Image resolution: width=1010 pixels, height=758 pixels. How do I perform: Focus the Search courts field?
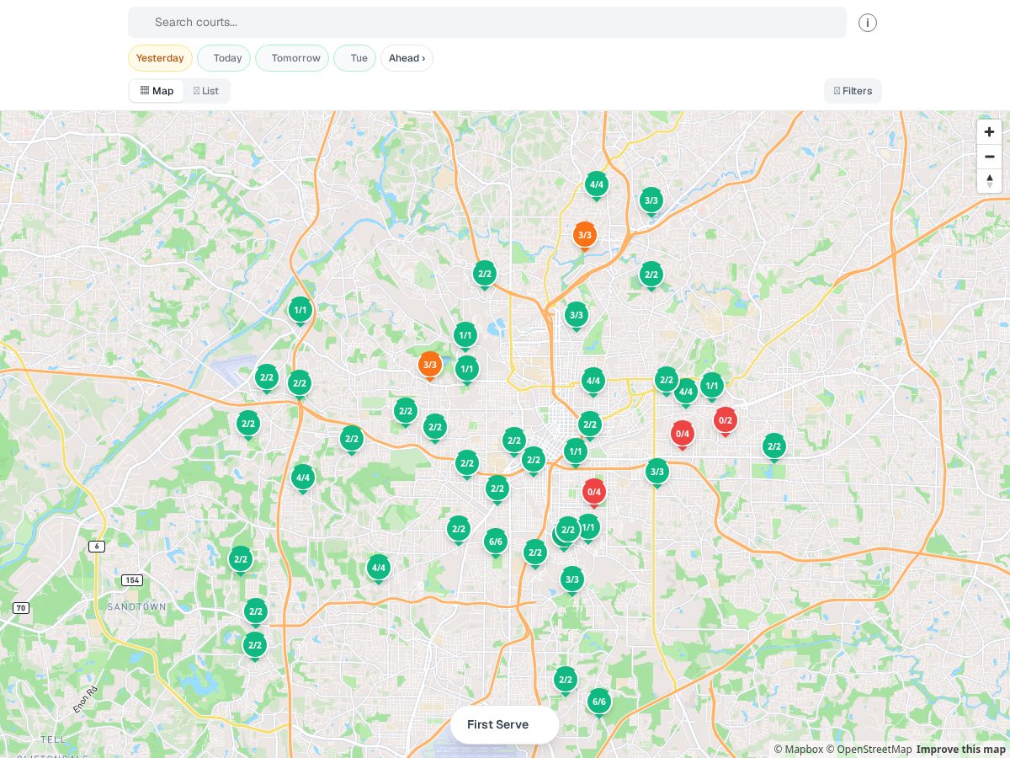coord(487,23)
